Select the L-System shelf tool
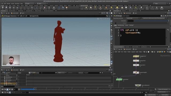171x96 pixels. [59, 8]
